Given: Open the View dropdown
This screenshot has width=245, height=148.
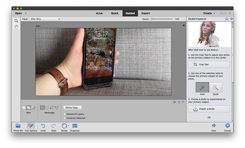Looking at the screenshot, I should [x=45, y=19].
